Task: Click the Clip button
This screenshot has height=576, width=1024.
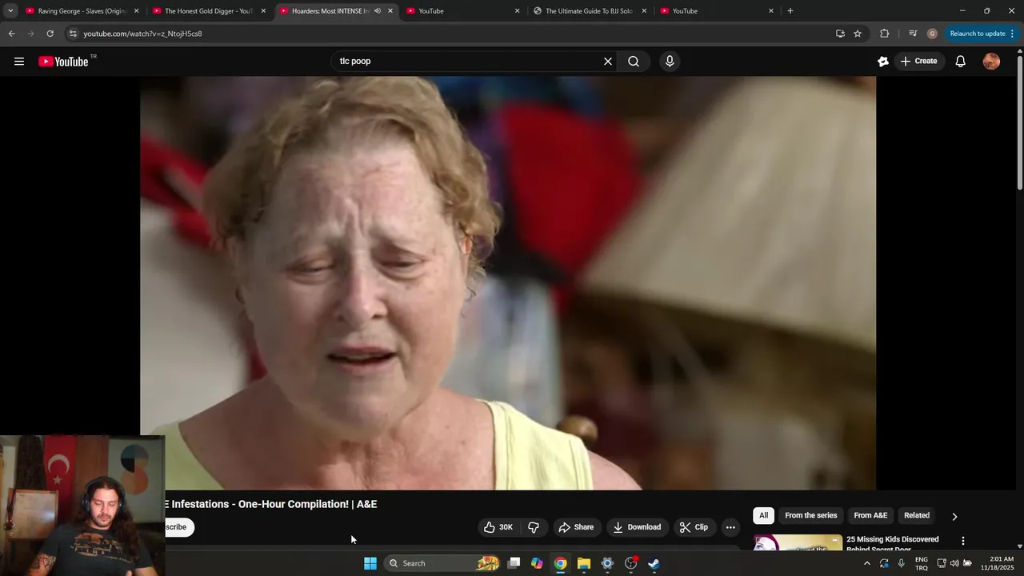Action: pyautogui.click(x=694, y=527)
